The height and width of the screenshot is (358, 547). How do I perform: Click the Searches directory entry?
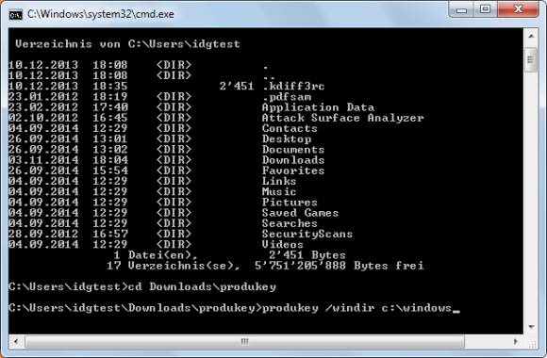coord(290,223)
